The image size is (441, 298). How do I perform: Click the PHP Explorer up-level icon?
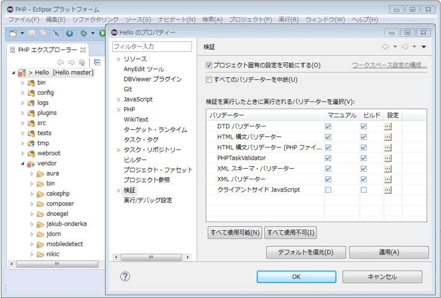[x=82, y=62]
